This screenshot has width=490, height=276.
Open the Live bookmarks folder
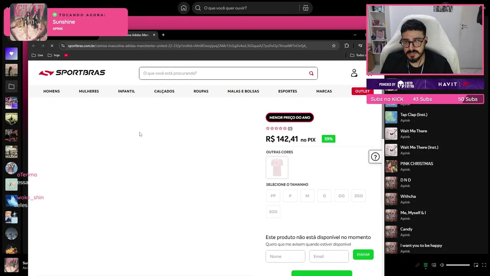pyautogui.click(x=37, y=55)
